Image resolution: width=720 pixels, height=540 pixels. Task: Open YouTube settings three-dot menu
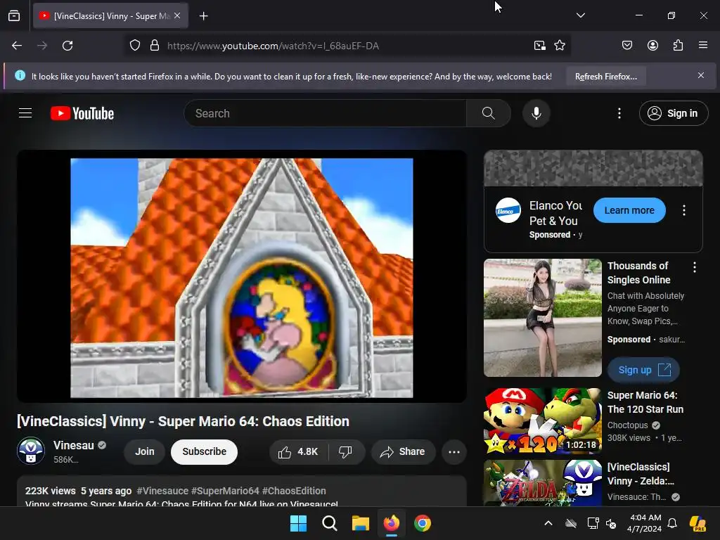click(619, 113)
